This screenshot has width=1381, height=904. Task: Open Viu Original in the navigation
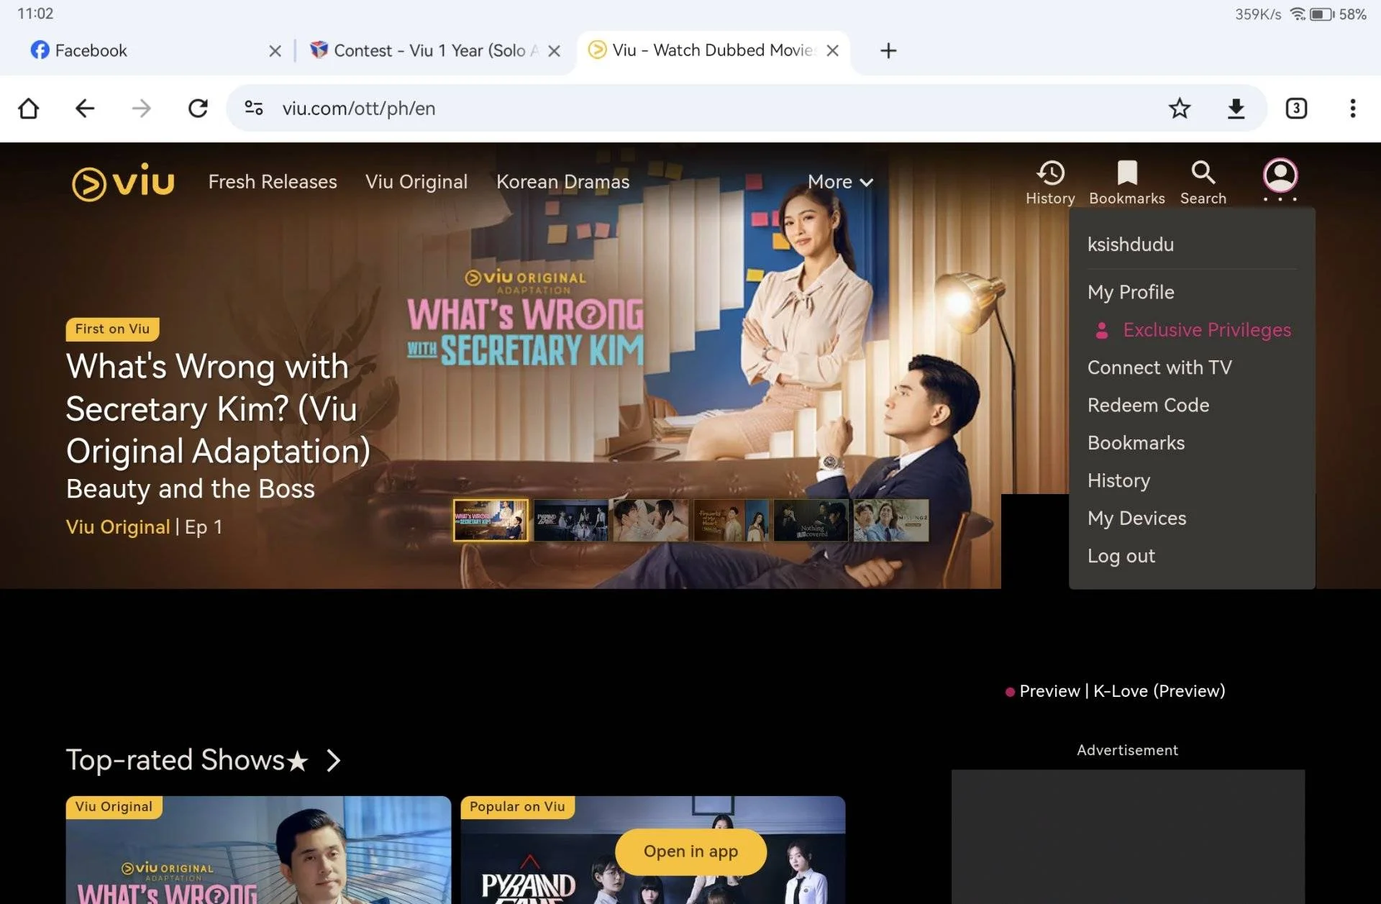coord(416,182)
